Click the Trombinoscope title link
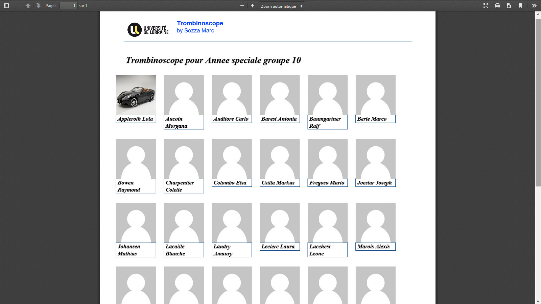This screenshot has width=541, height=304. click(200, 23)
